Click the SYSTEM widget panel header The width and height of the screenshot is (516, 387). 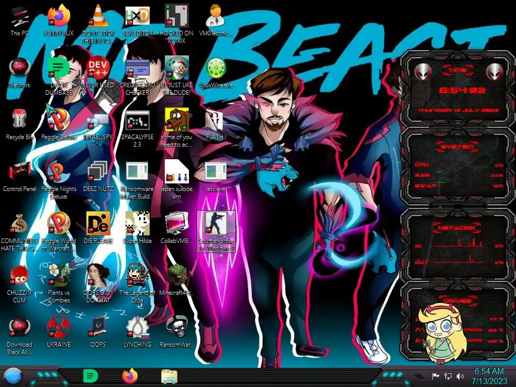pyautogui.click(x=457, y=147)
